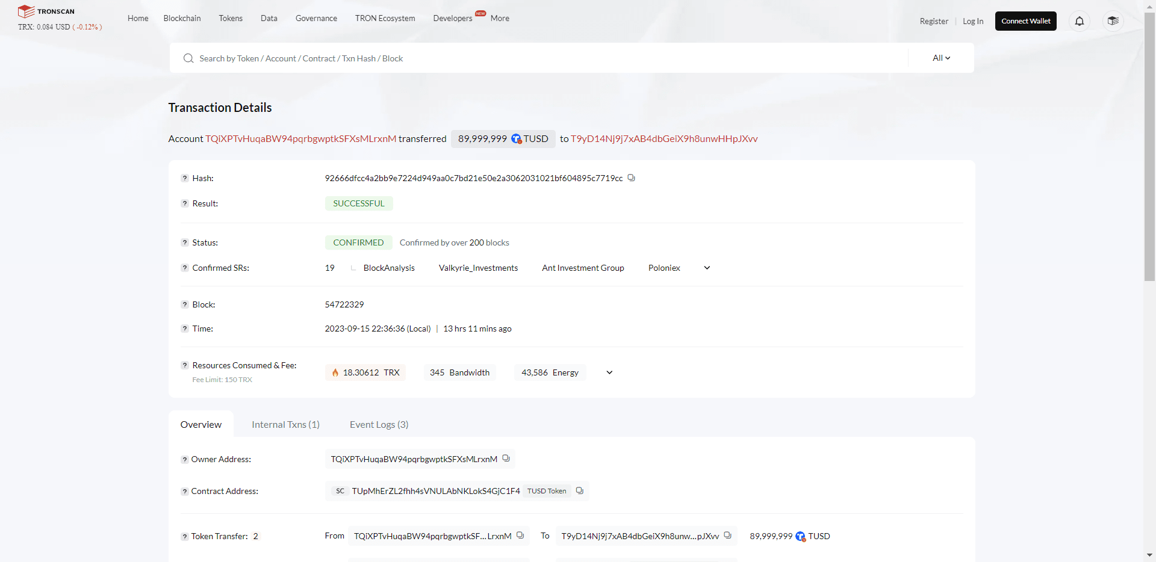Open the Owner Address account link
This screenshot has height=562, width=1156.
(414, 459)
